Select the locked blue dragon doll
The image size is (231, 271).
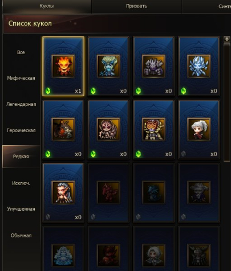click(153, 192)
